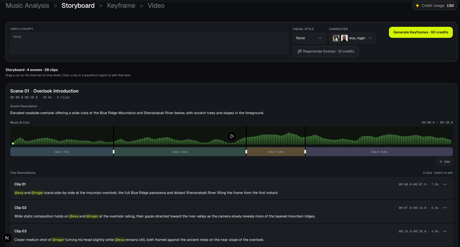Click the @roger mention in Clip 01
Image resolution: width=460 pixels, height=247 pixels.
pyautogui.click(x=37, y=193)
